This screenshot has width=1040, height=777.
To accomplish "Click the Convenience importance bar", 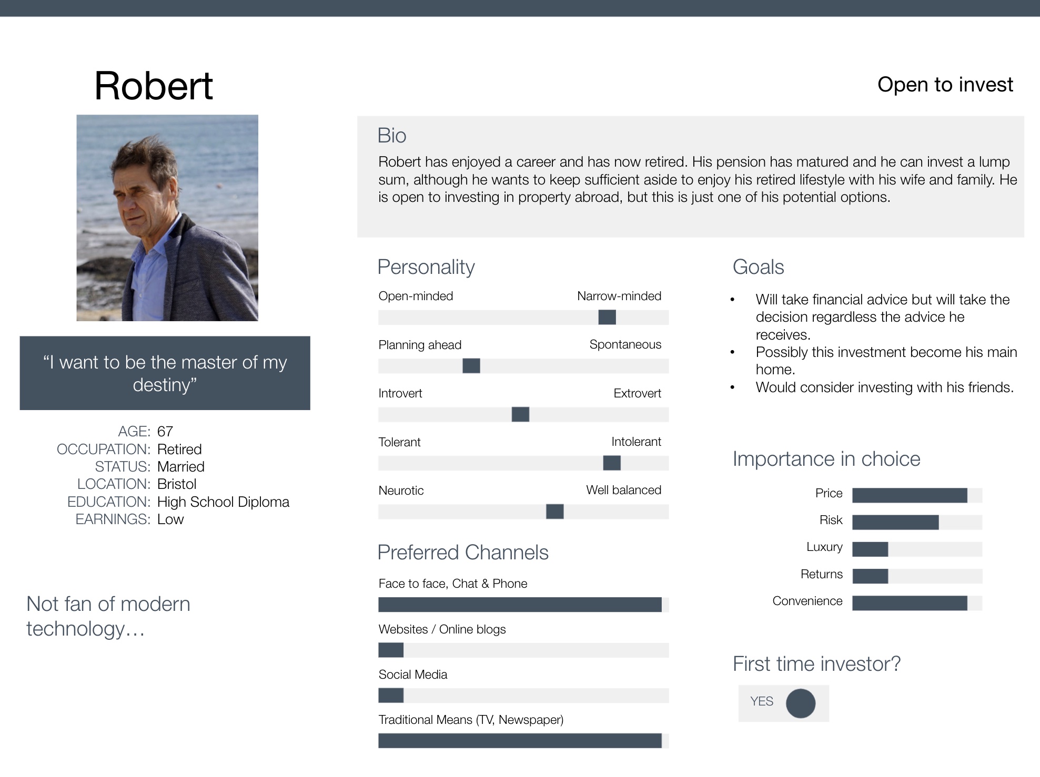I will [917, 603].
